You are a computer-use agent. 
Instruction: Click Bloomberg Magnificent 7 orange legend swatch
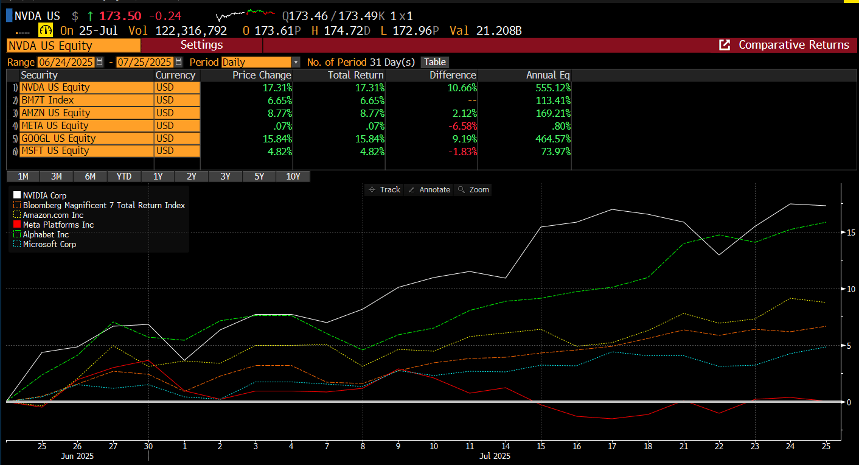(17, 205)
